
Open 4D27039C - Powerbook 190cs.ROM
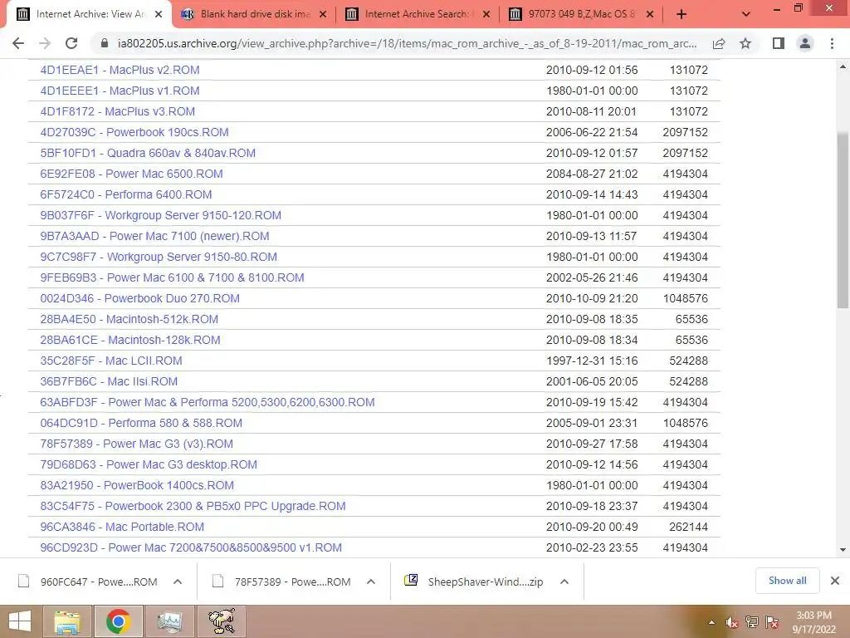click(134, 132)
